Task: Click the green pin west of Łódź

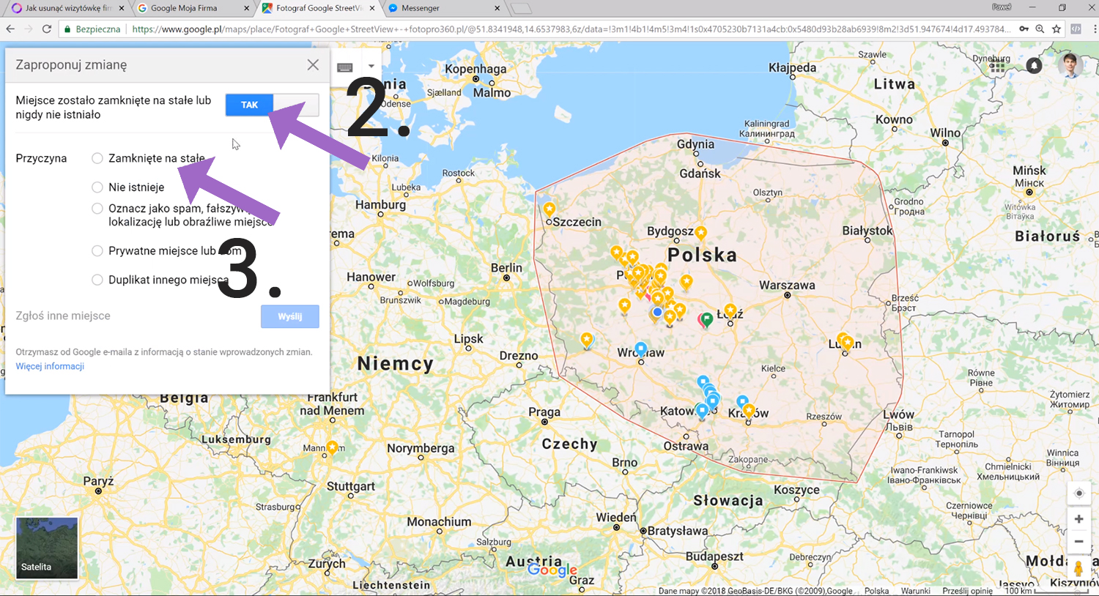Action: point(706,320)
